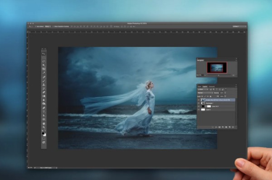Select the Dodge tool
Viewport: 272px width, 180px height.
point(44,104)
